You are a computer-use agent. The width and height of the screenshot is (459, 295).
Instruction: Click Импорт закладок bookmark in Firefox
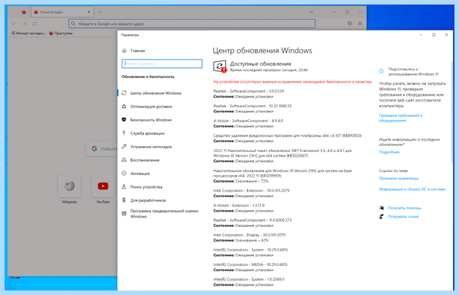click(28, 33)
